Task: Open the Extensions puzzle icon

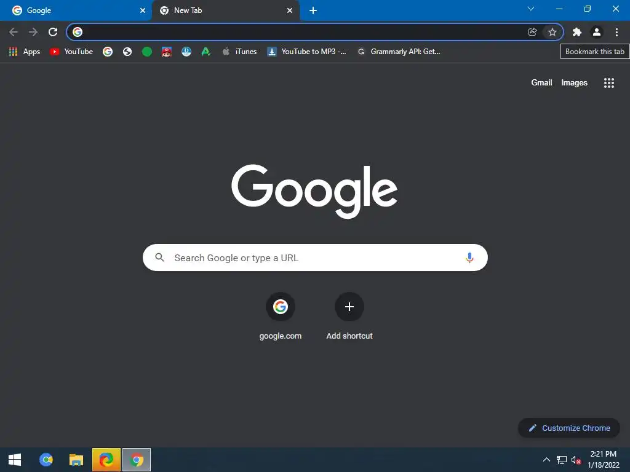Action: click(577, 32)
